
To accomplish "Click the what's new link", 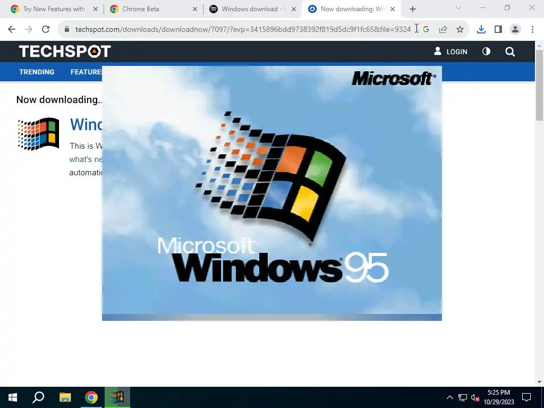I will 86,159.
